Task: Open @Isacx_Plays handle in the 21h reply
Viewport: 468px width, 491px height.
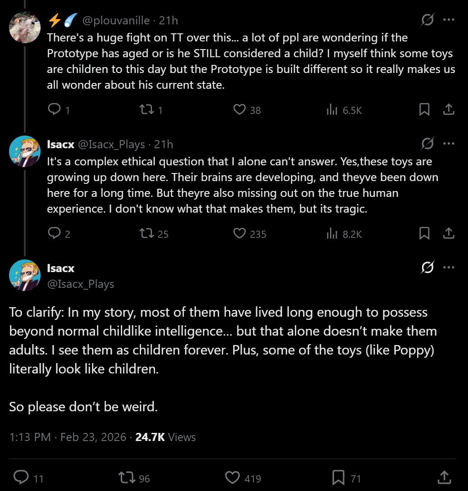Action: tap(112, 144)
